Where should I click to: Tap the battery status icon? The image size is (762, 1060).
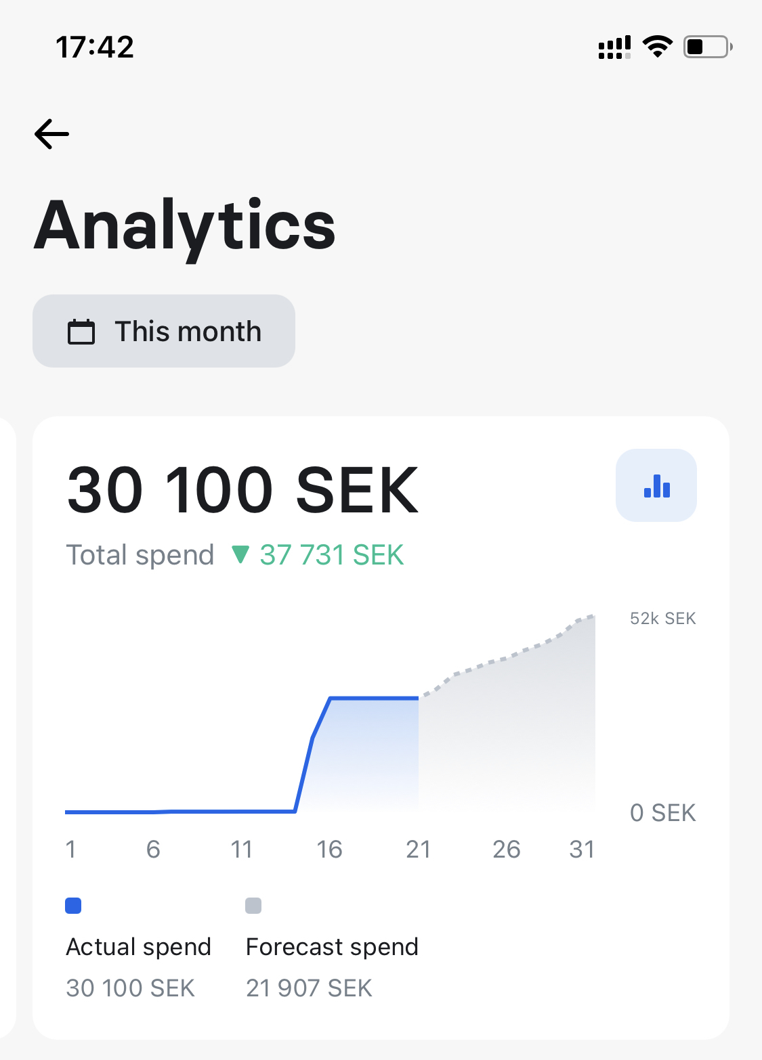707,47
